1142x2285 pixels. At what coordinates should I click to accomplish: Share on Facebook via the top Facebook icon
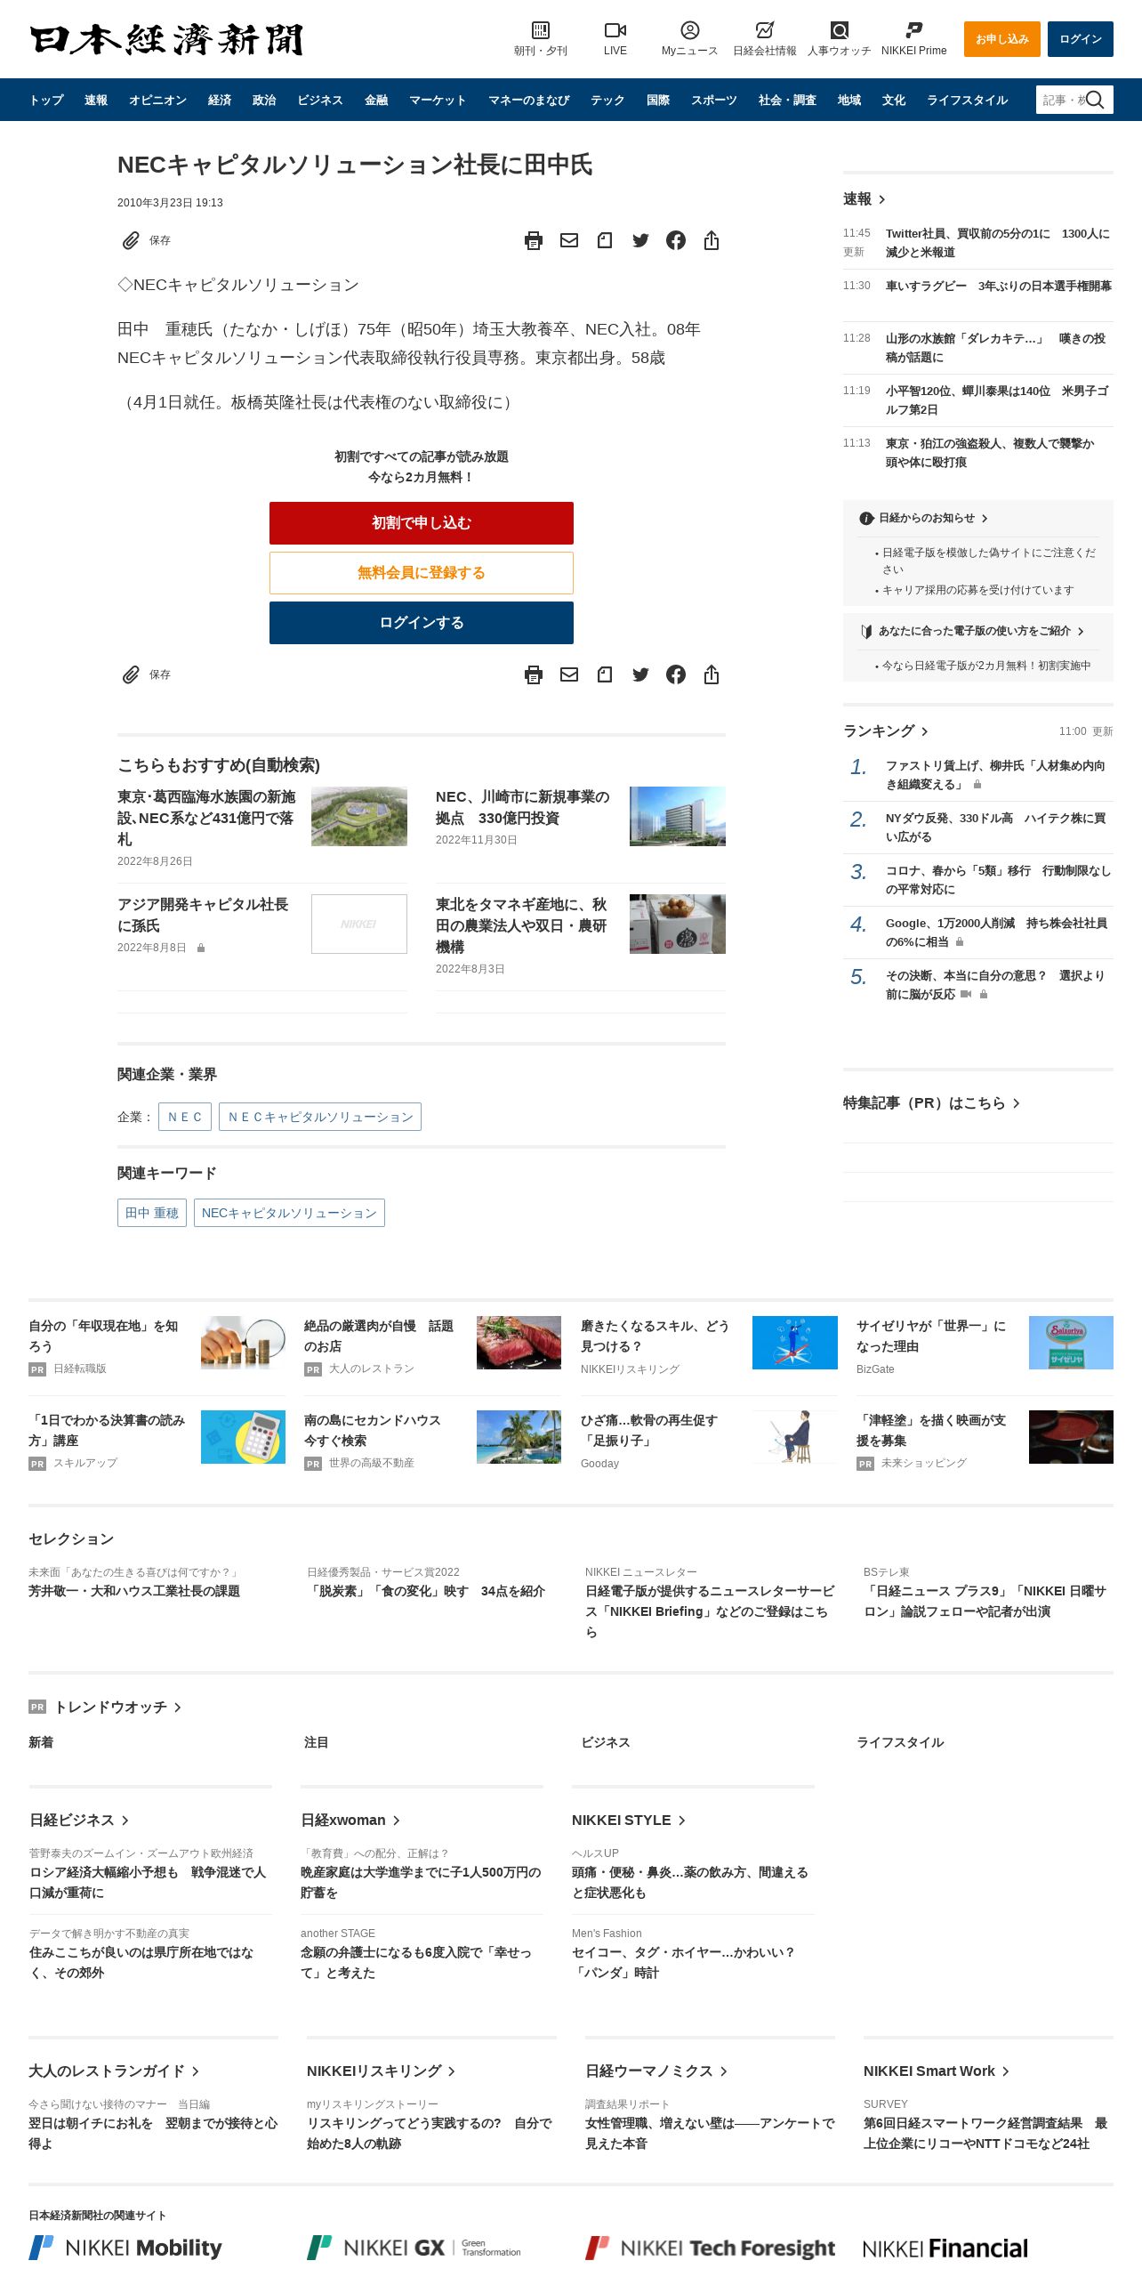[676, 240]
